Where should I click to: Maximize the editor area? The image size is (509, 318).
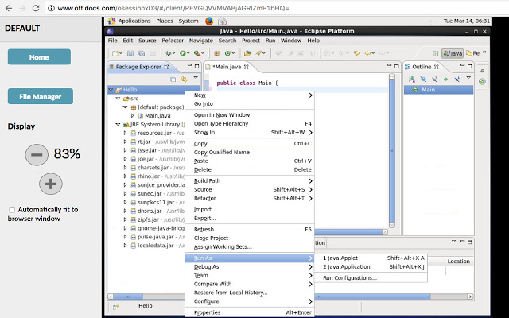point(396,66)
